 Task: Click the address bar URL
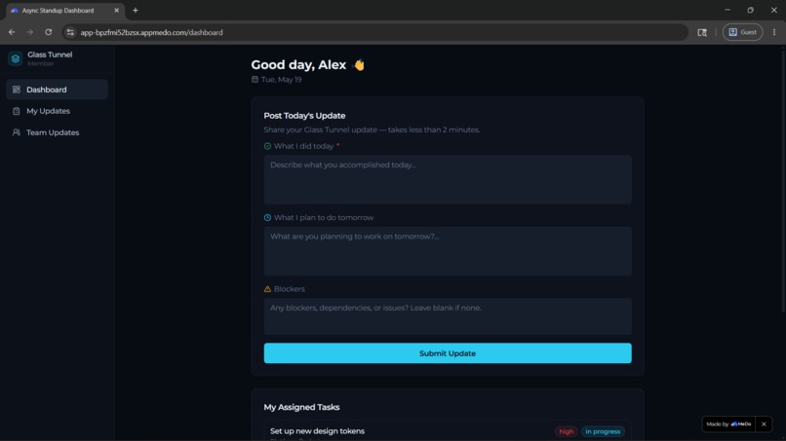[x=151, y=32]
